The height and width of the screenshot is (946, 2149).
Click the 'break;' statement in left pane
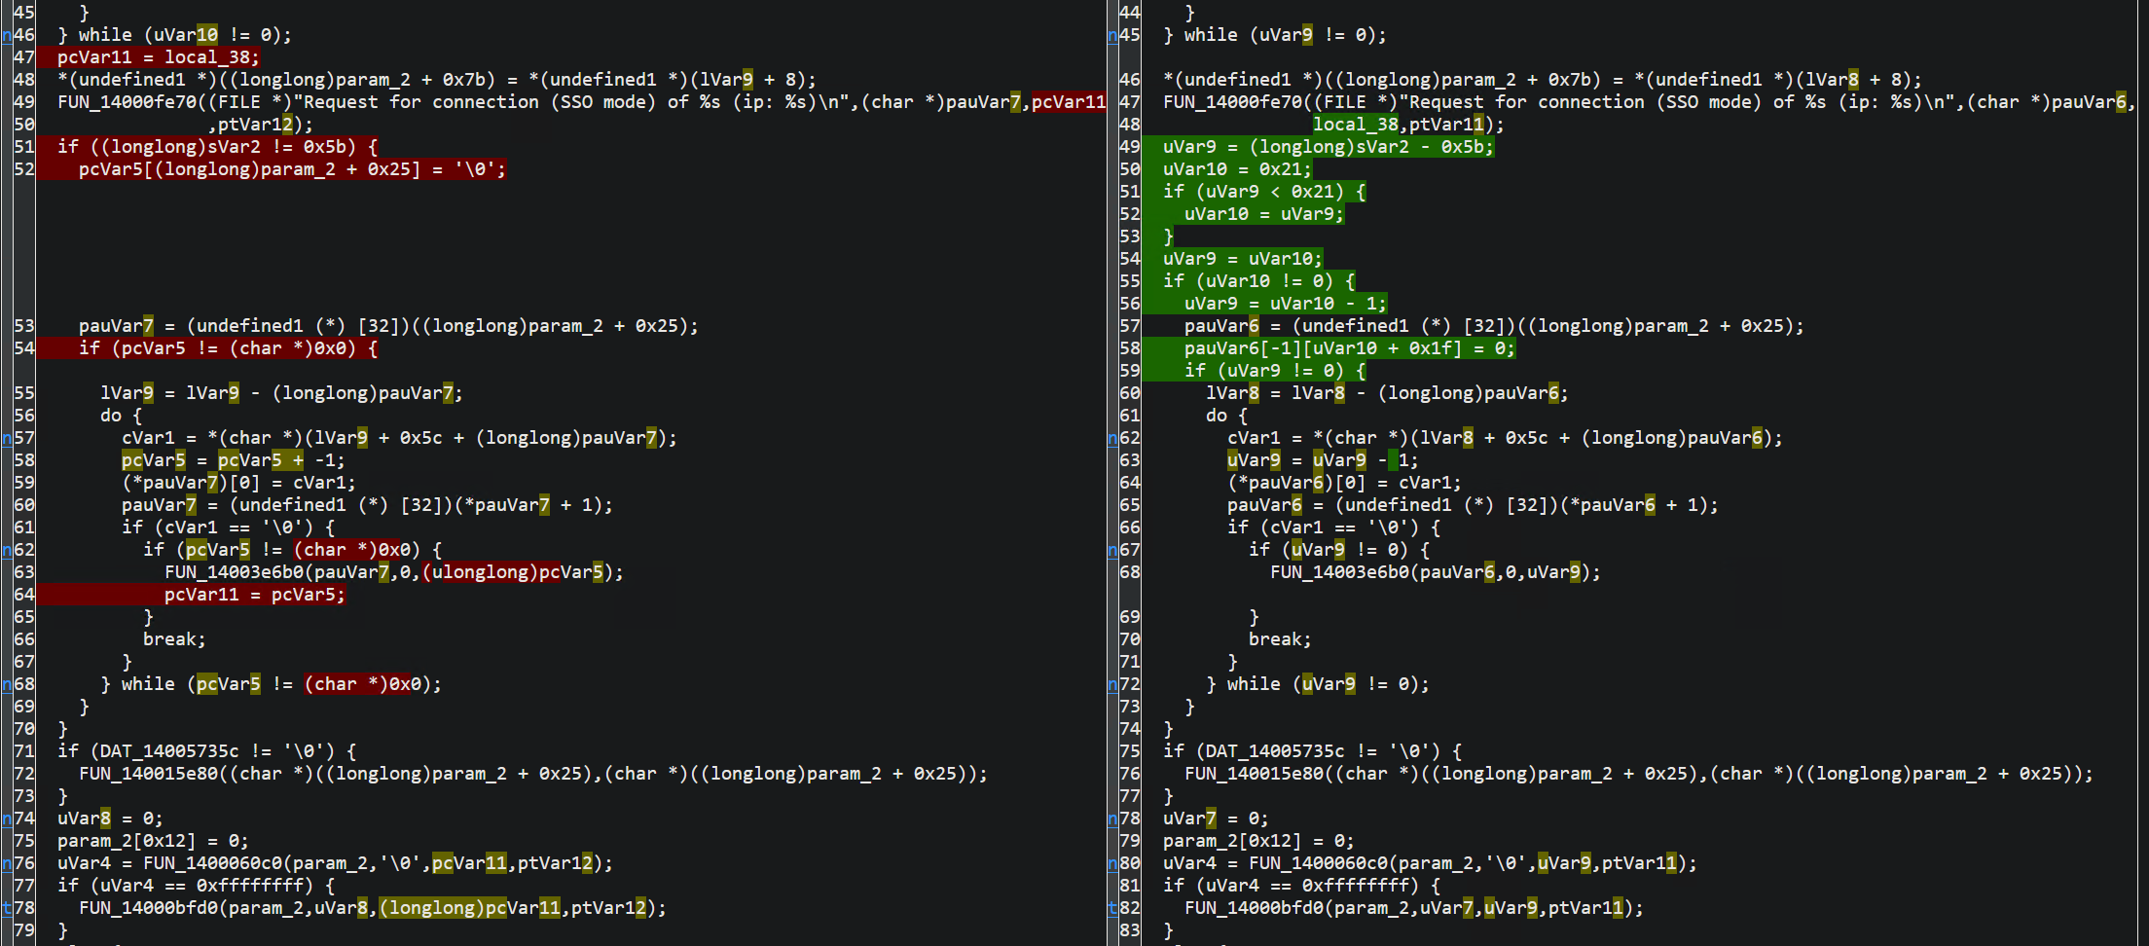tap(174, 639)
